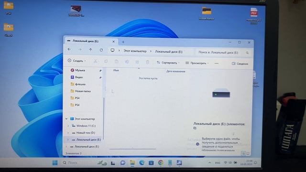Open Microsoft Store from the taskbar

151,162
